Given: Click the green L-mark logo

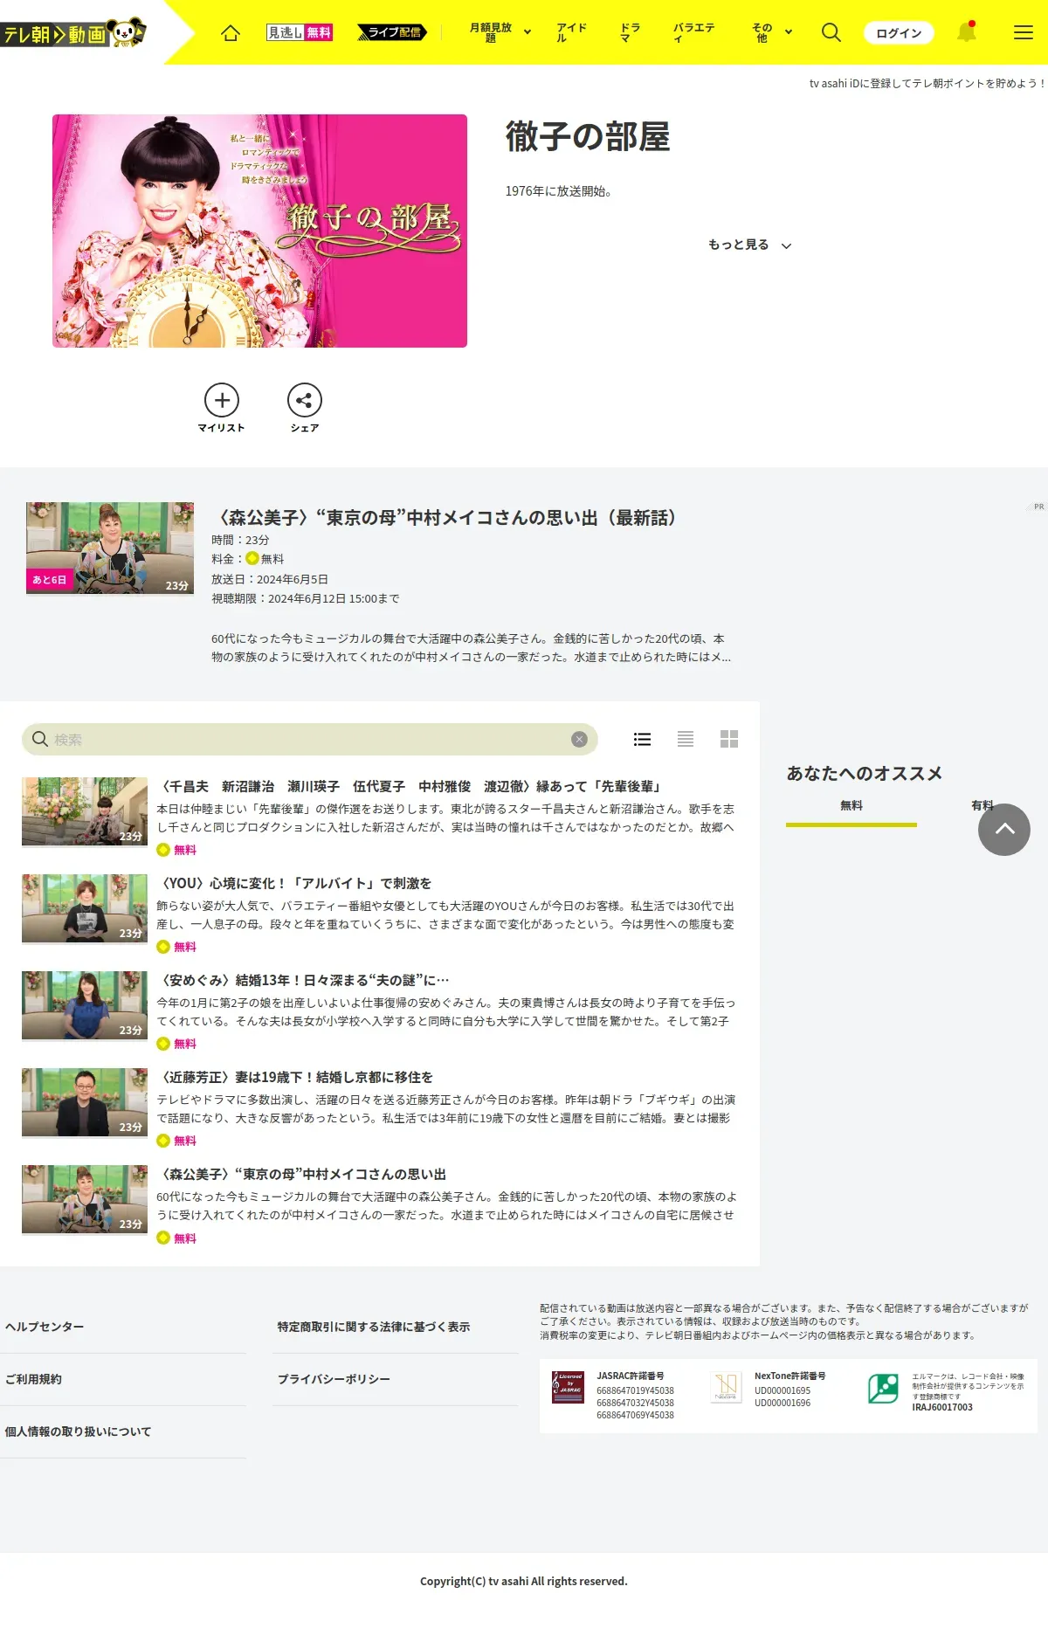Looking at the screenshot, I should coord(884,1389).
